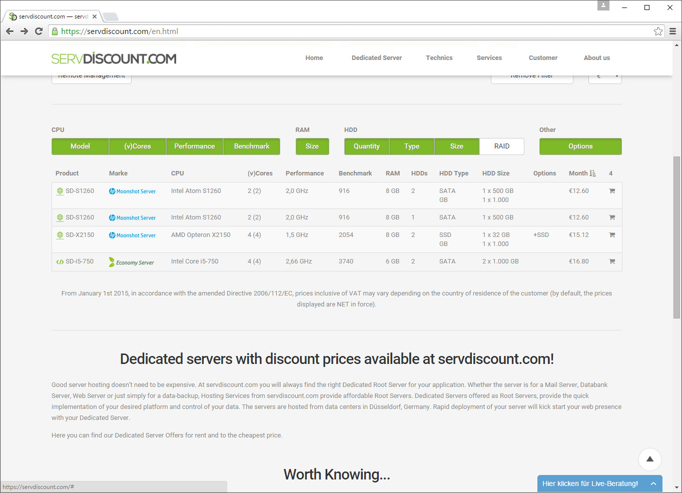Click cart icon of first SD-S1260 row

(x=611, y=191)
